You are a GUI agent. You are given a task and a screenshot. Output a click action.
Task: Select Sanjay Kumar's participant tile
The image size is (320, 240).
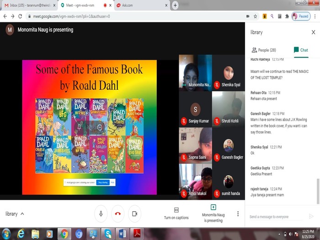[196, 109]
